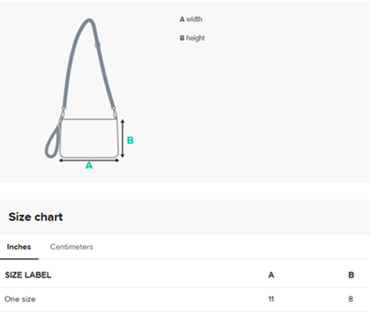370x315 pixels.
Task: Click the height value 8
Action: 351,299
